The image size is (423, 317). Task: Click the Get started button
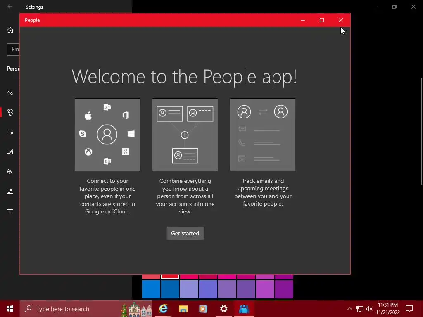185,233
